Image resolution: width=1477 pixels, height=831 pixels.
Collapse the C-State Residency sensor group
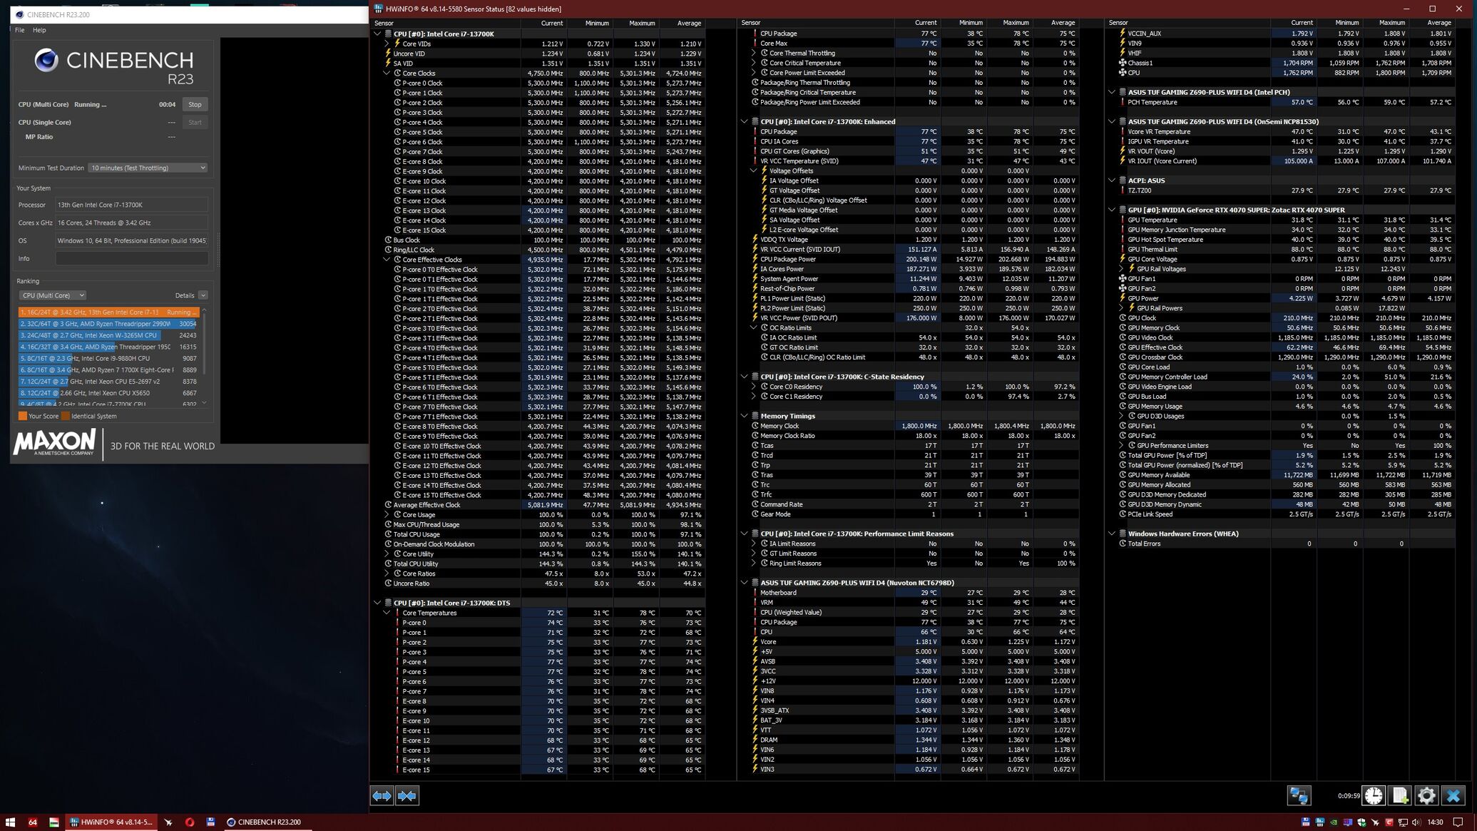pyautogui.click(x=744, y=377)
